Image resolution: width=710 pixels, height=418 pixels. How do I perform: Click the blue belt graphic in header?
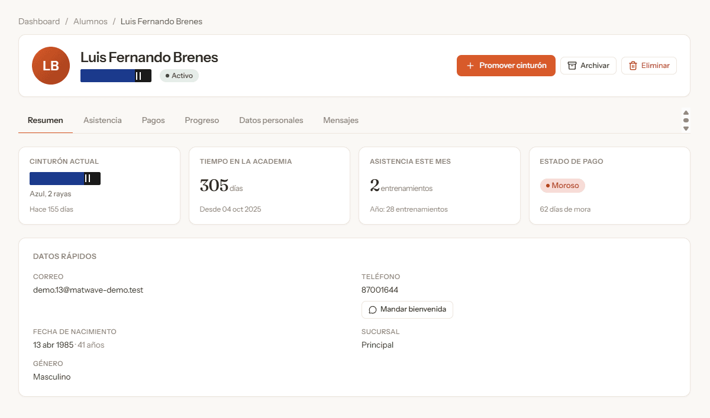116,76
